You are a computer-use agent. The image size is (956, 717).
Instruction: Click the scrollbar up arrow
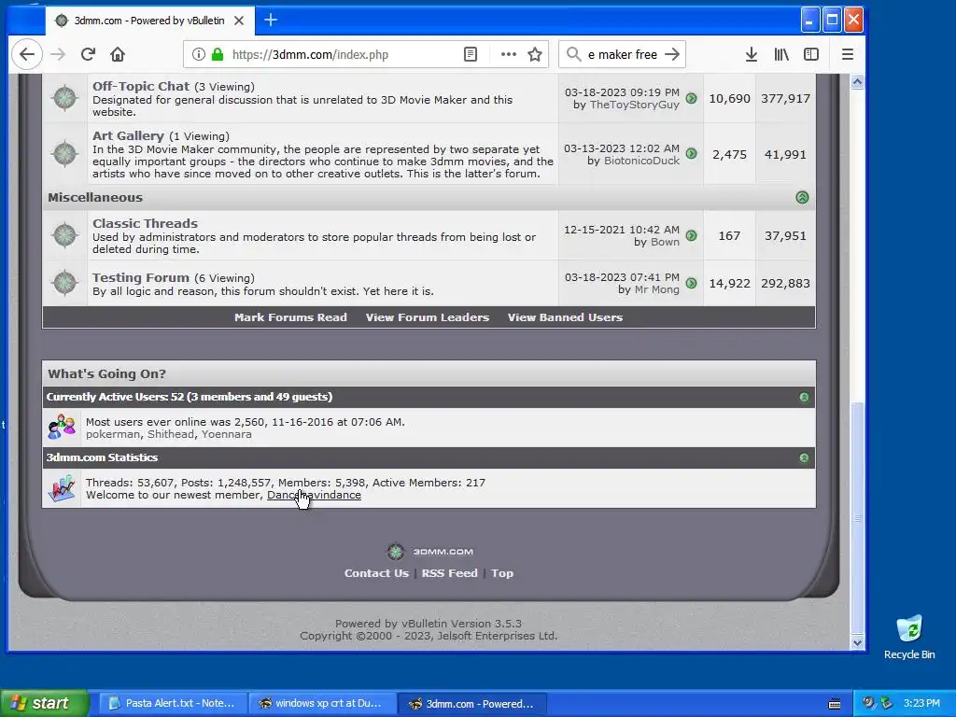coord(857,82)
